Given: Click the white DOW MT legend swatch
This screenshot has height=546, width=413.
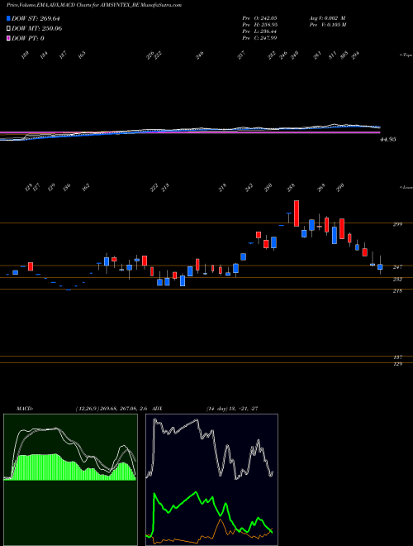Looking at the screenshot, I should click(x=9, y=29).
